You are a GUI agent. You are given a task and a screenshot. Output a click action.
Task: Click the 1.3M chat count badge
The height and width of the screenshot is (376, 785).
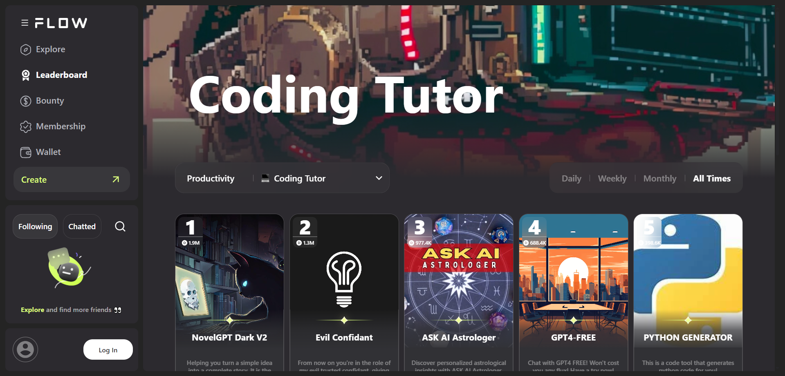click(x=305, y=243)
